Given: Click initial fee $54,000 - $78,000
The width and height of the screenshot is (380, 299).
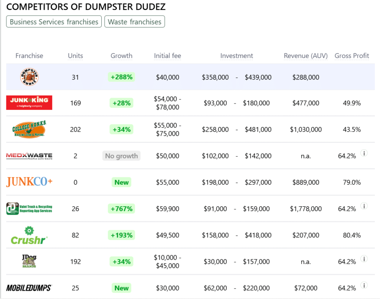Looking at the screenshot, I should [x=167, y=103].
